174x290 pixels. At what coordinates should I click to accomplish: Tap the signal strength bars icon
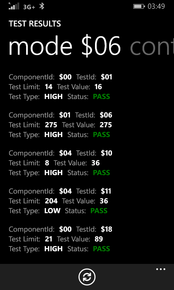click(x=14, y=6)
